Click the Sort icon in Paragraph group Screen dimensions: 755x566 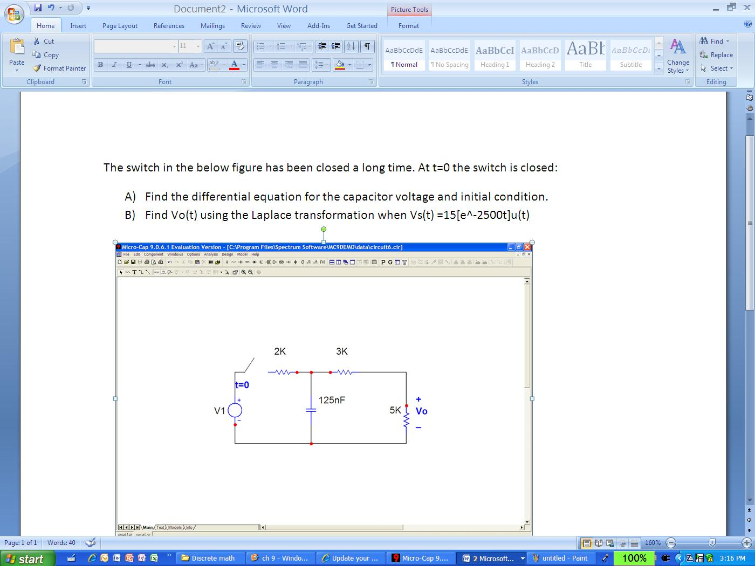point(351,47)
